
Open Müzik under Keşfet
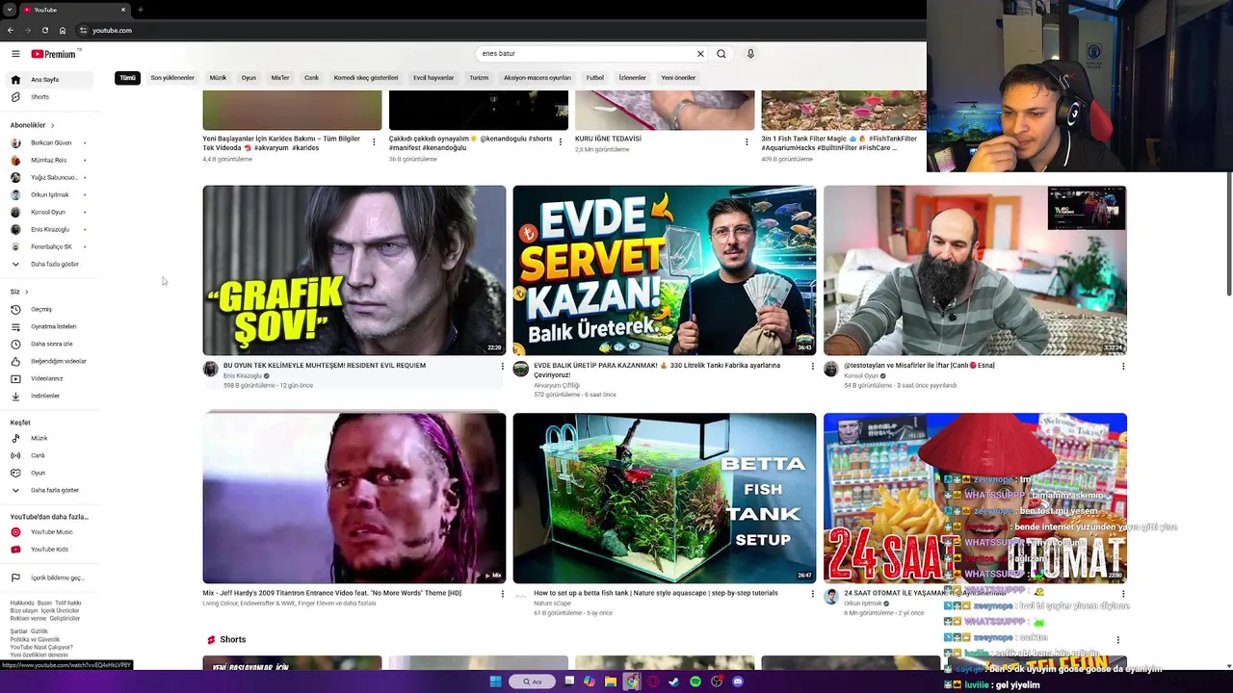(50, 438)
